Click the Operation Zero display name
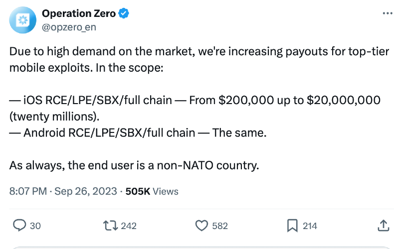 [78, 14]
